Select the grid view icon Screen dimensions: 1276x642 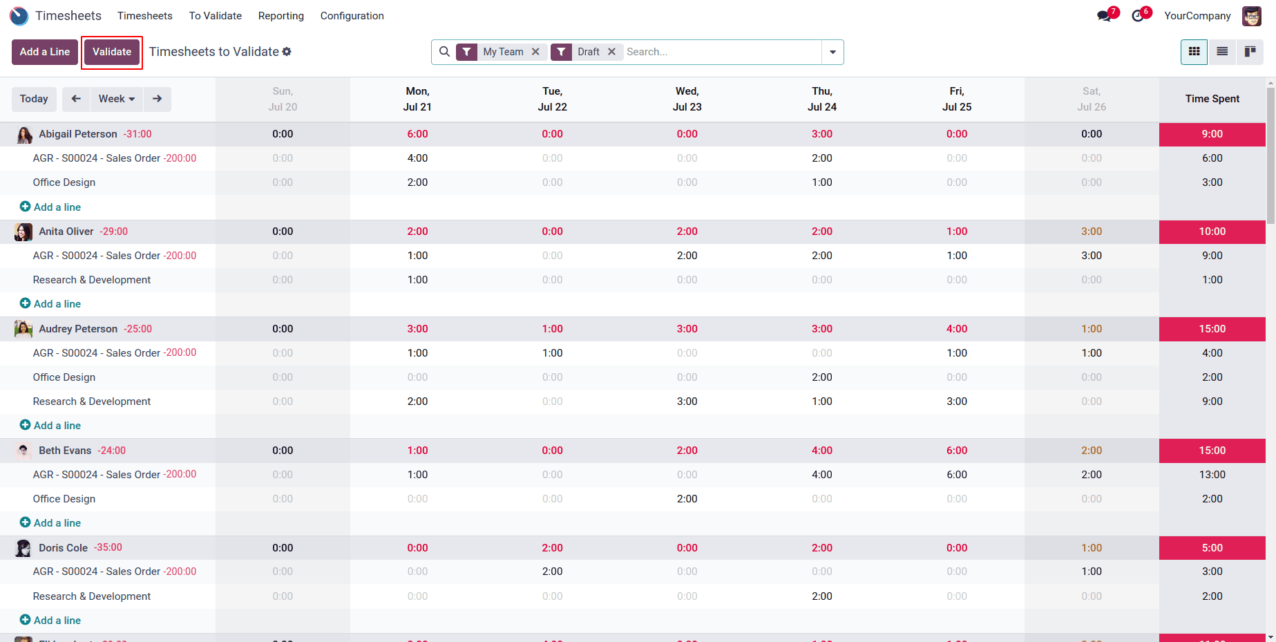pos(1194,52)
